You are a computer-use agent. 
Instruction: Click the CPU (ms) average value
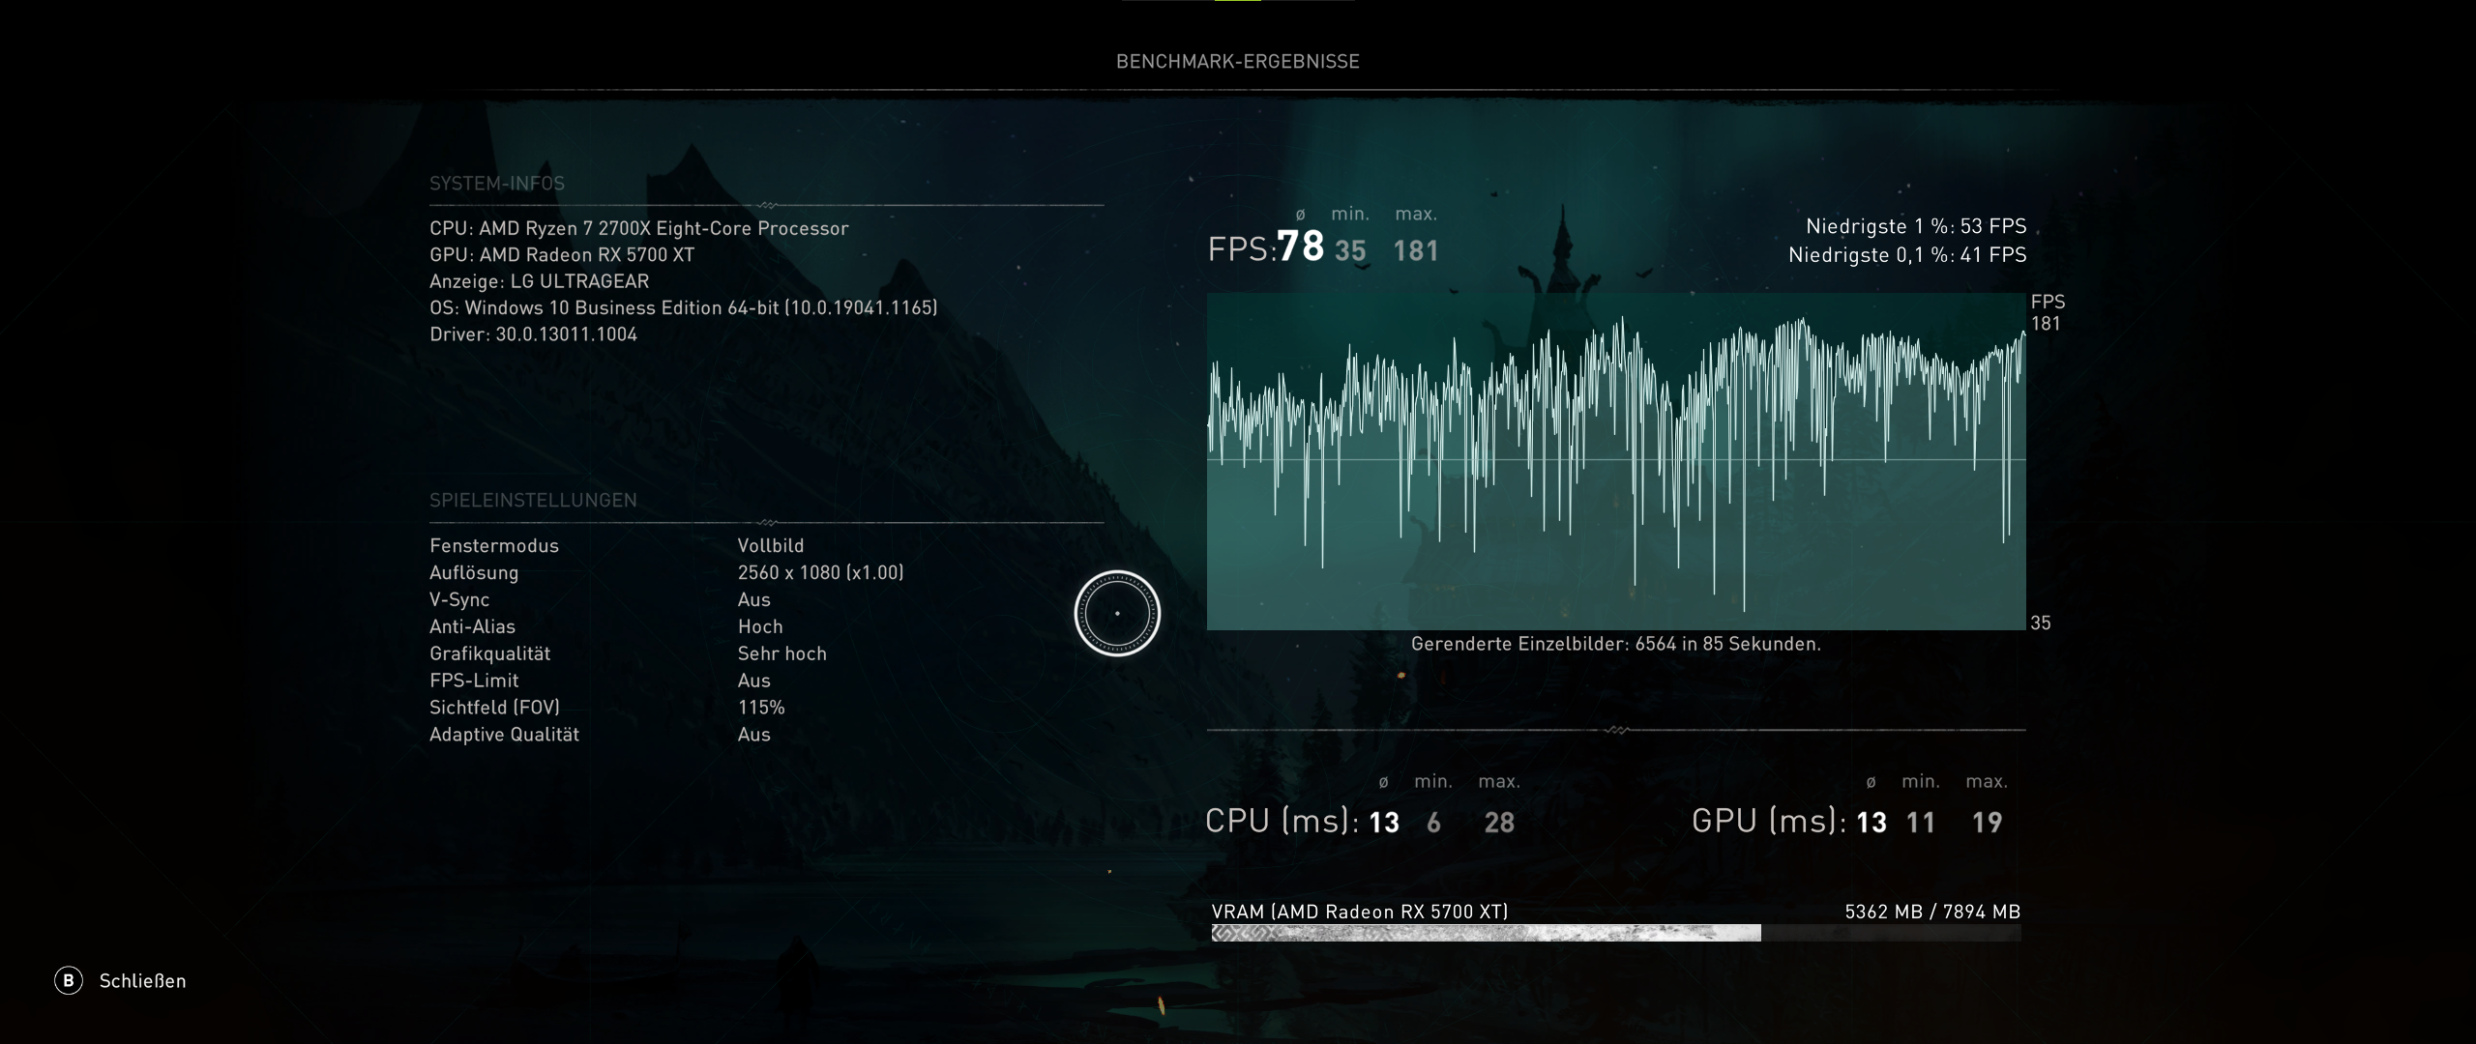(1384, 823)
